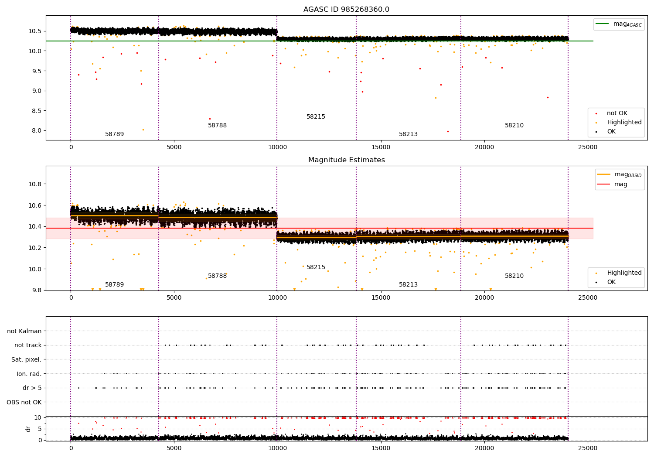Click obsid label 58788 in top plot
The image size is (654, 458).
pyautogui.click(x=218, y=126)
